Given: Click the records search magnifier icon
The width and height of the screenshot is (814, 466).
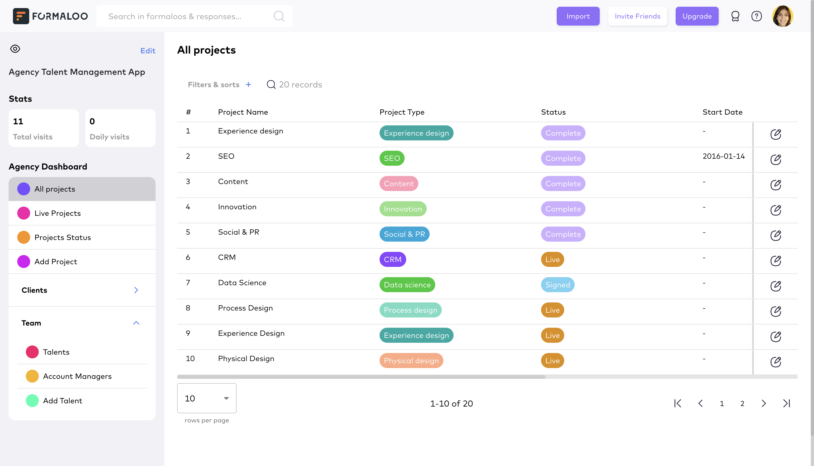Looking at the screenshot, I should tap(271, 84).
